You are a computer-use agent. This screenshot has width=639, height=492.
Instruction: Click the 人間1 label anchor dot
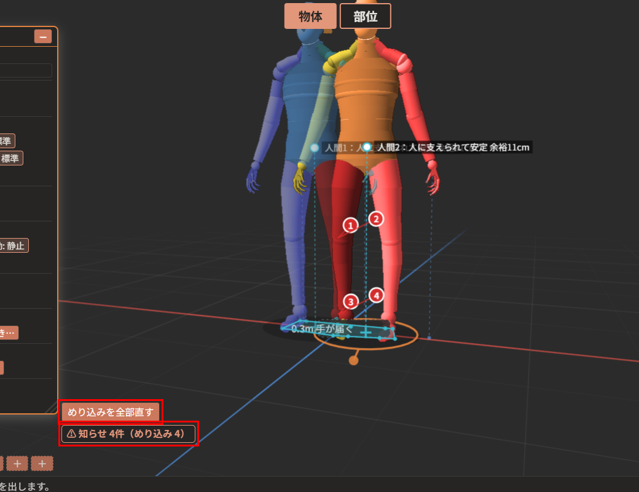[314, 148]
